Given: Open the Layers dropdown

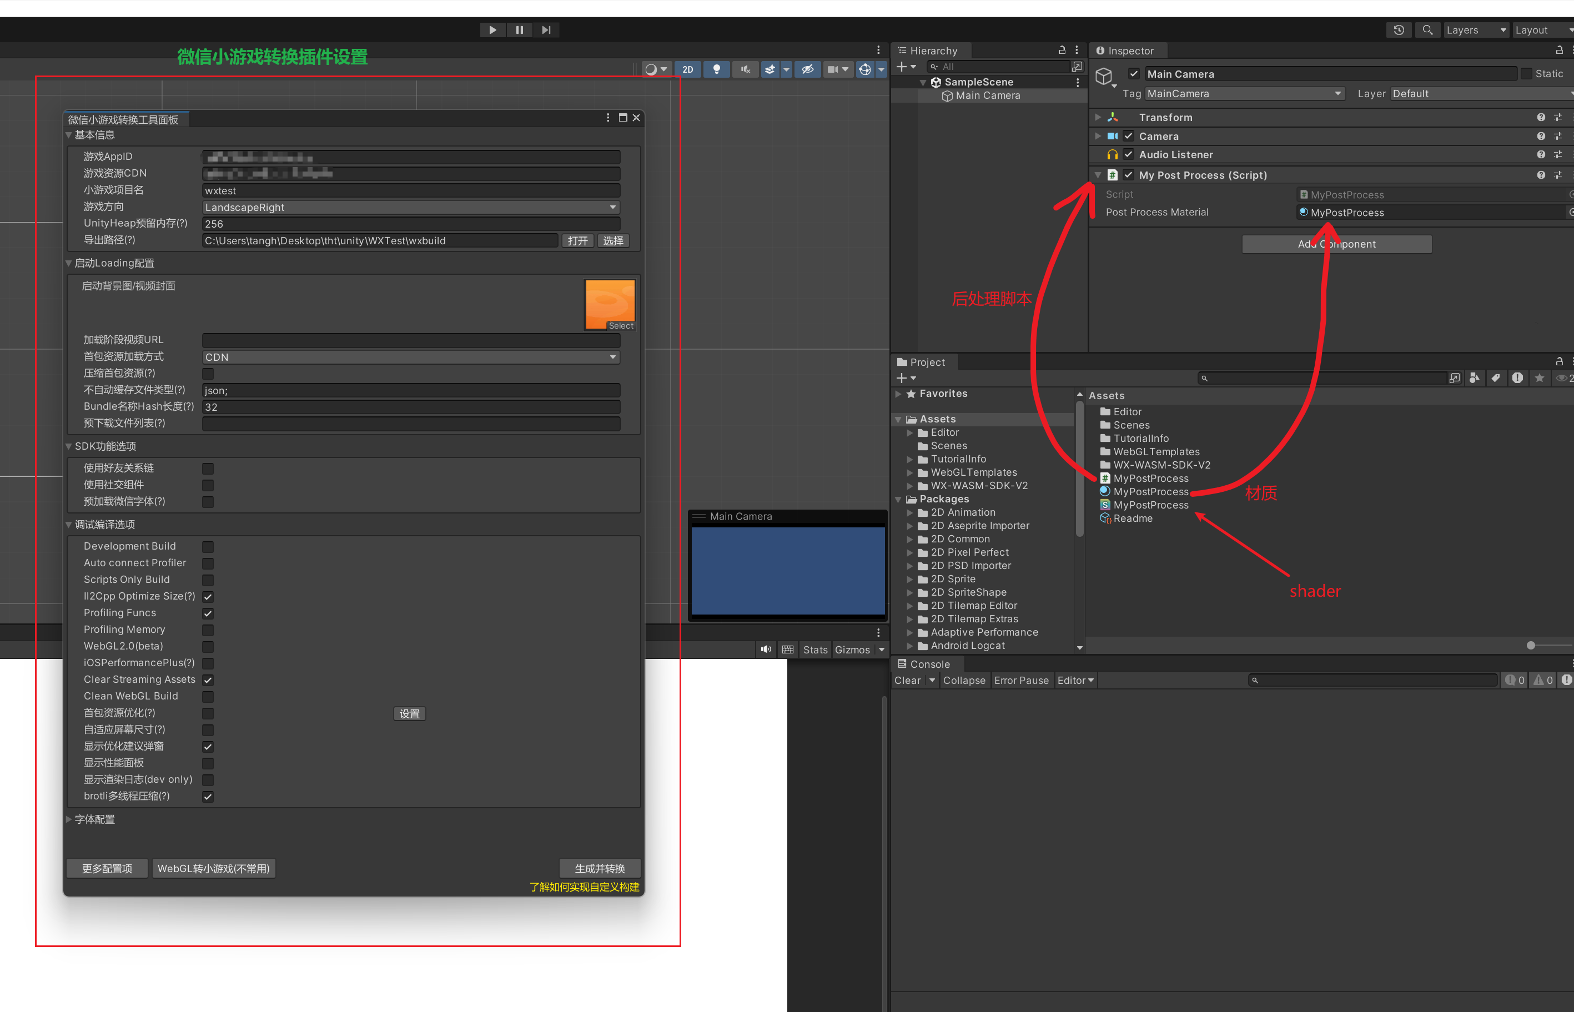Looking at the screenshot, I should (1475, 30).
